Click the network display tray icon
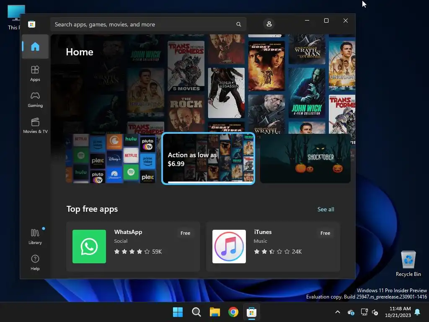Image resolution: width=429 pixels, height=322 pixels. (364, 312)
